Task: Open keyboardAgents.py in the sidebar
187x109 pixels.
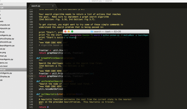Action: pyautogui.click(x=7, y=46)
